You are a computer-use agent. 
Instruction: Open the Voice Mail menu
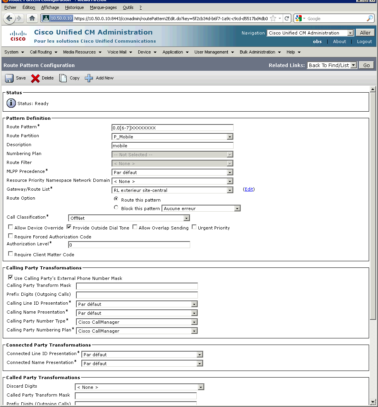[x=120, y=52]
